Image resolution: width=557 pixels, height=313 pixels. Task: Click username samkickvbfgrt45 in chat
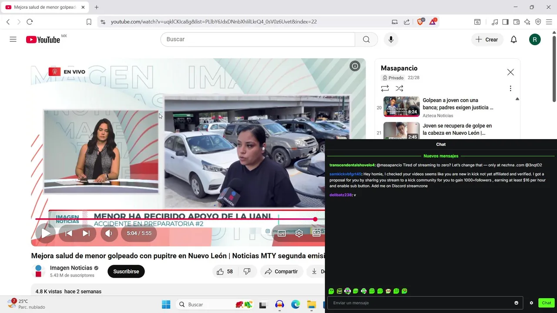[346, 174]
